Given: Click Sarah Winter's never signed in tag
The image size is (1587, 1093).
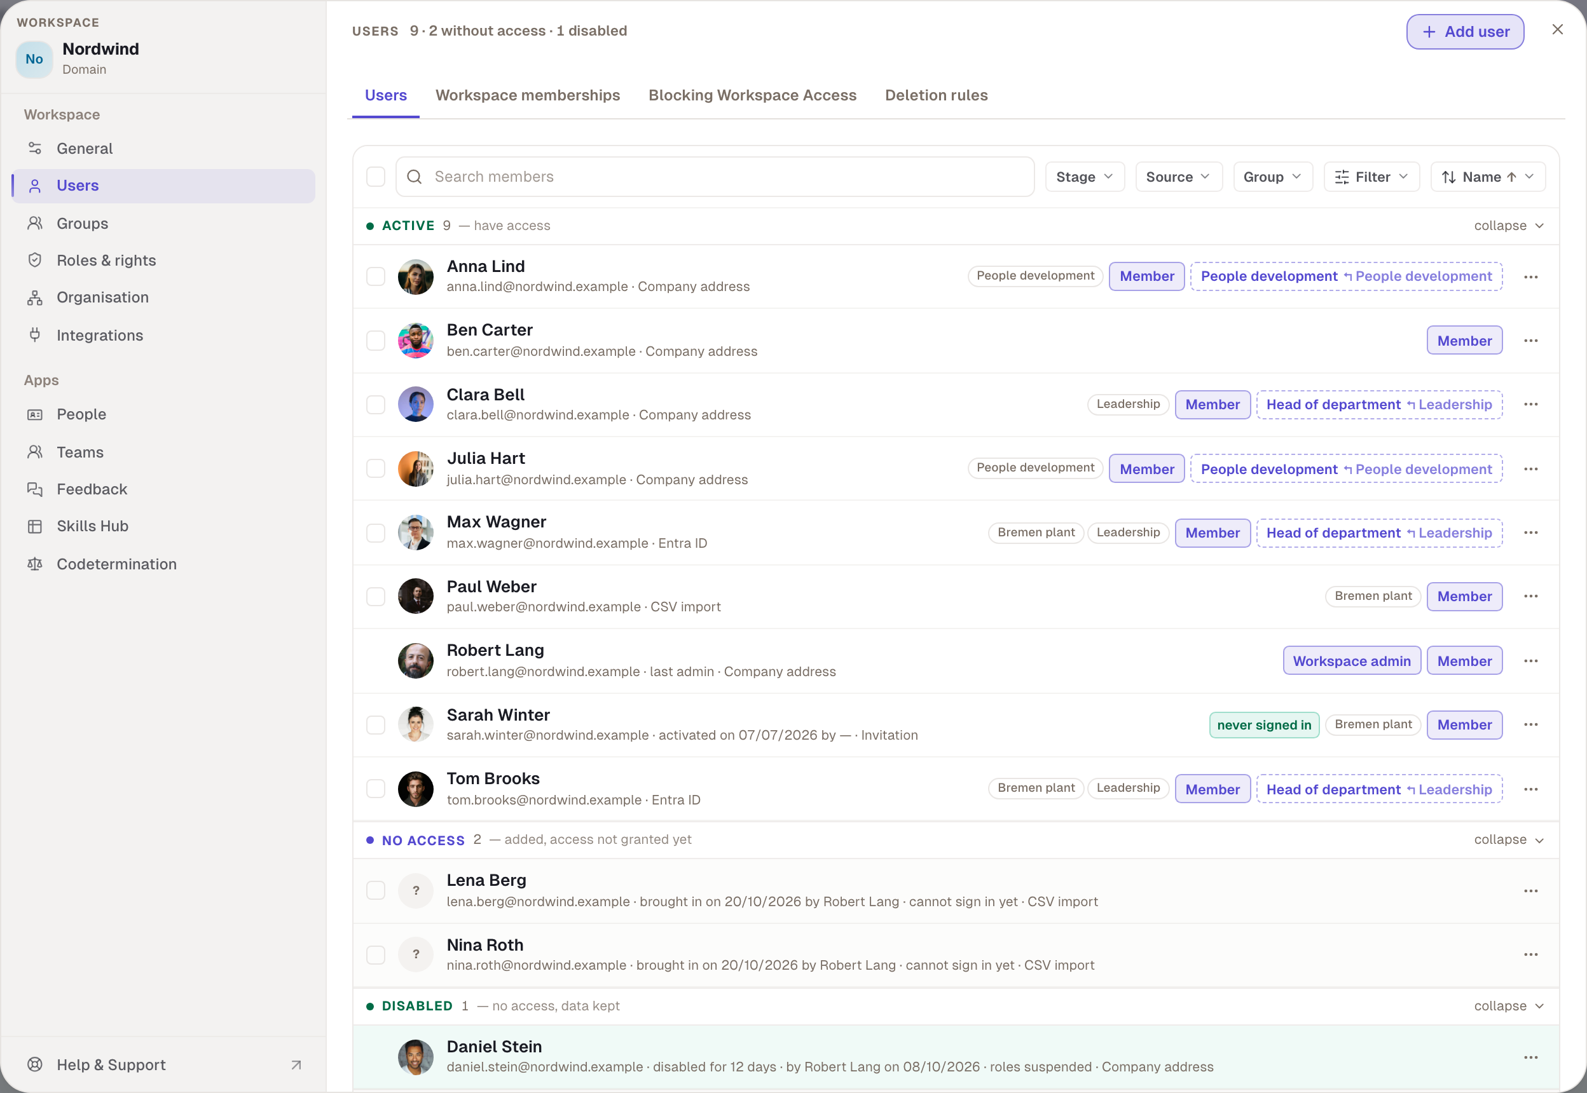Looking at the screenshot, I should tap(1264, 724).
